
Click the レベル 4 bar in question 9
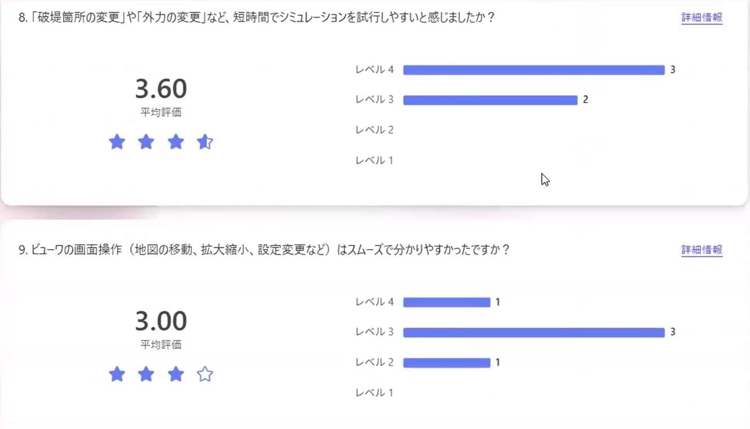pyautogui.click(x=446, y=302)
